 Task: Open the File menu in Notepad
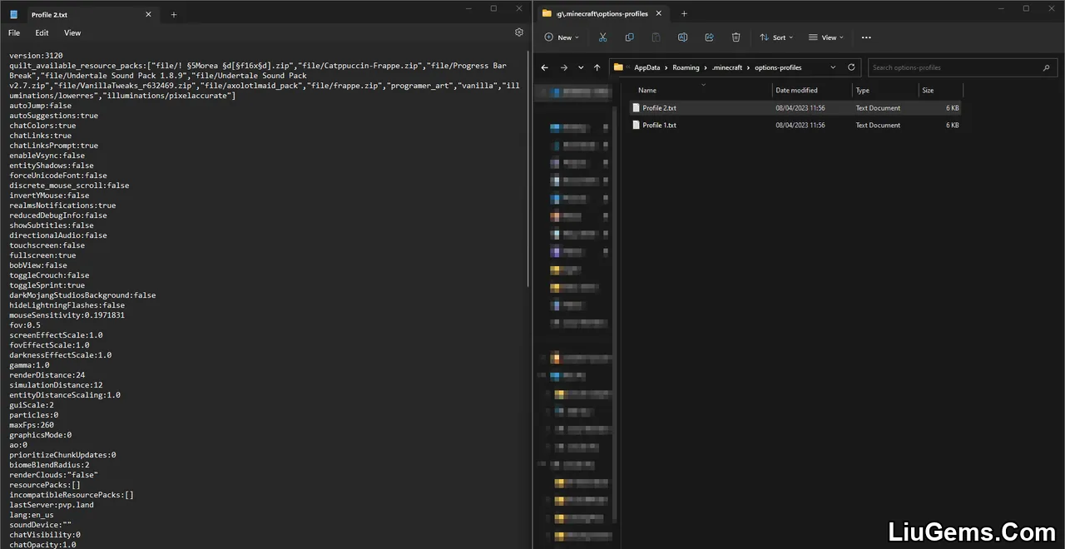tap(14, 33)
